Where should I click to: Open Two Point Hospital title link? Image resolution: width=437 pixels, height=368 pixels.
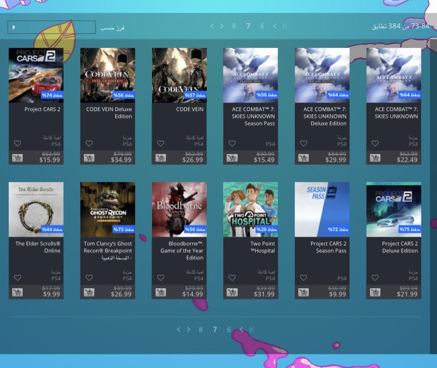click(263, 247)
